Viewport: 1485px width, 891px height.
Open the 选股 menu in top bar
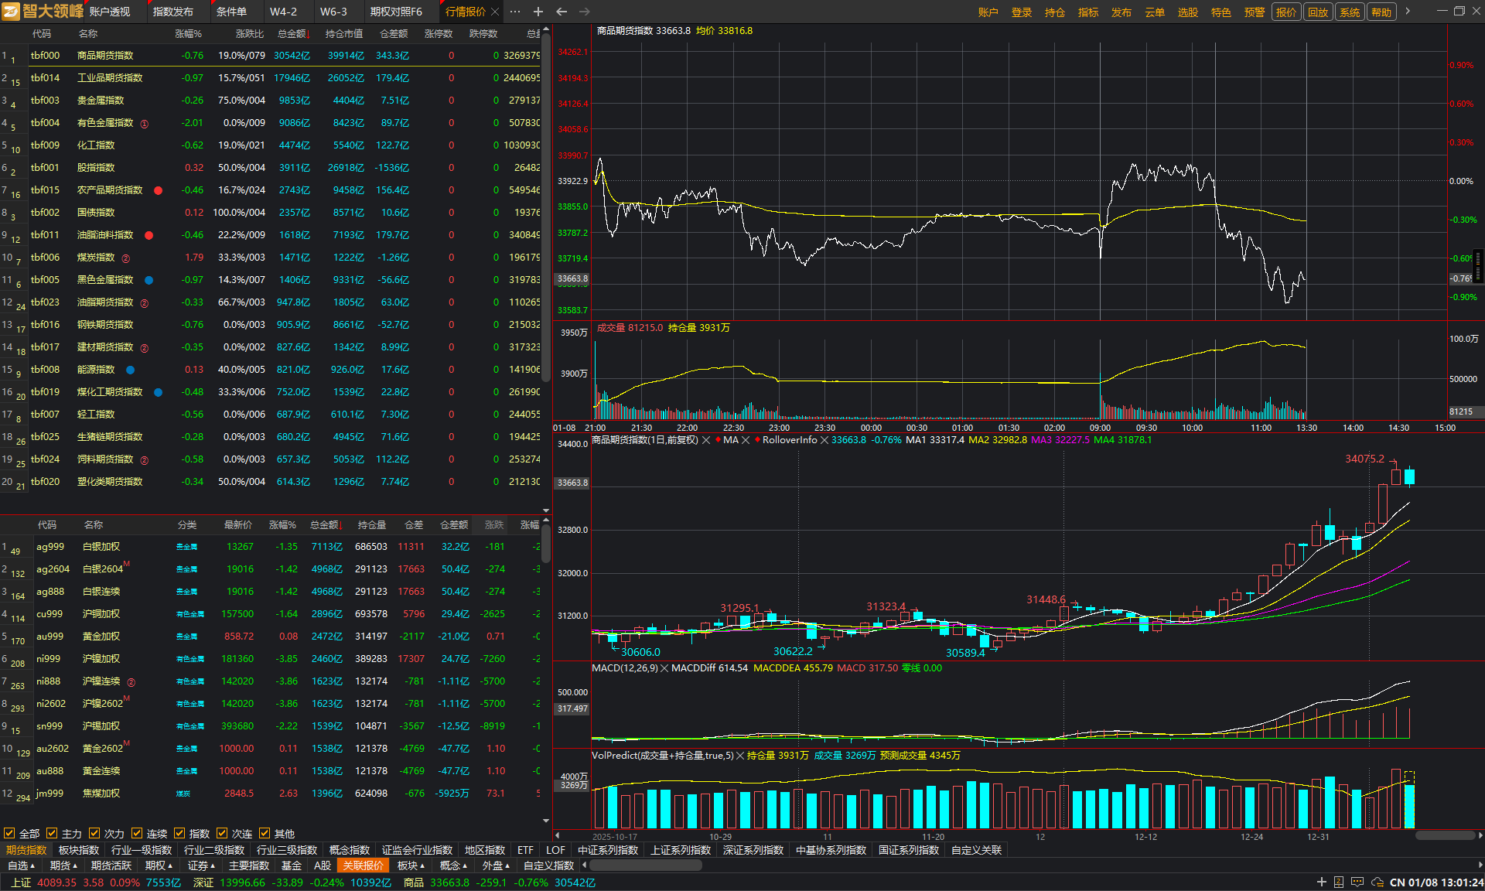pos(1187,12)
